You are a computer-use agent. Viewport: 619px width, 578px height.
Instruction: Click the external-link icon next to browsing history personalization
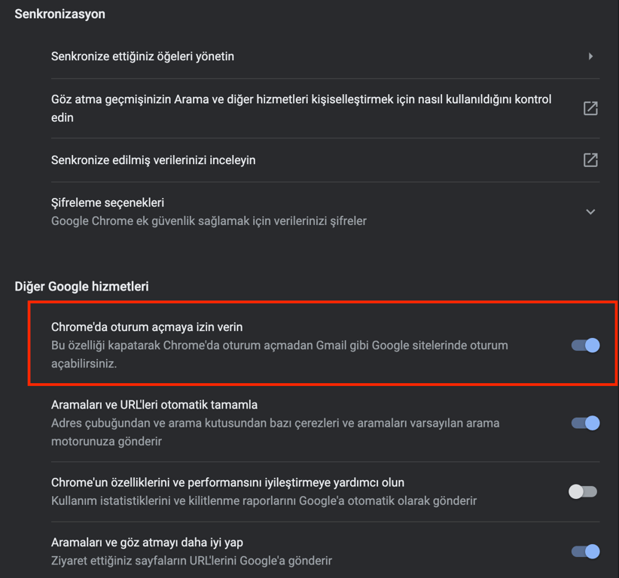click(590, 108)
